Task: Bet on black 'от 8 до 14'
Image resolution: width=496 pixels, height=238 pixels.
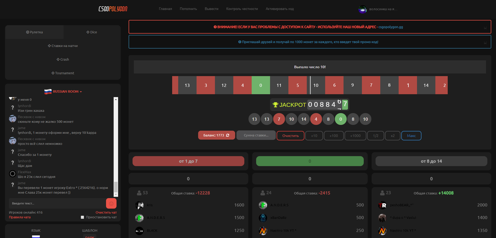Action: [431, 161]
